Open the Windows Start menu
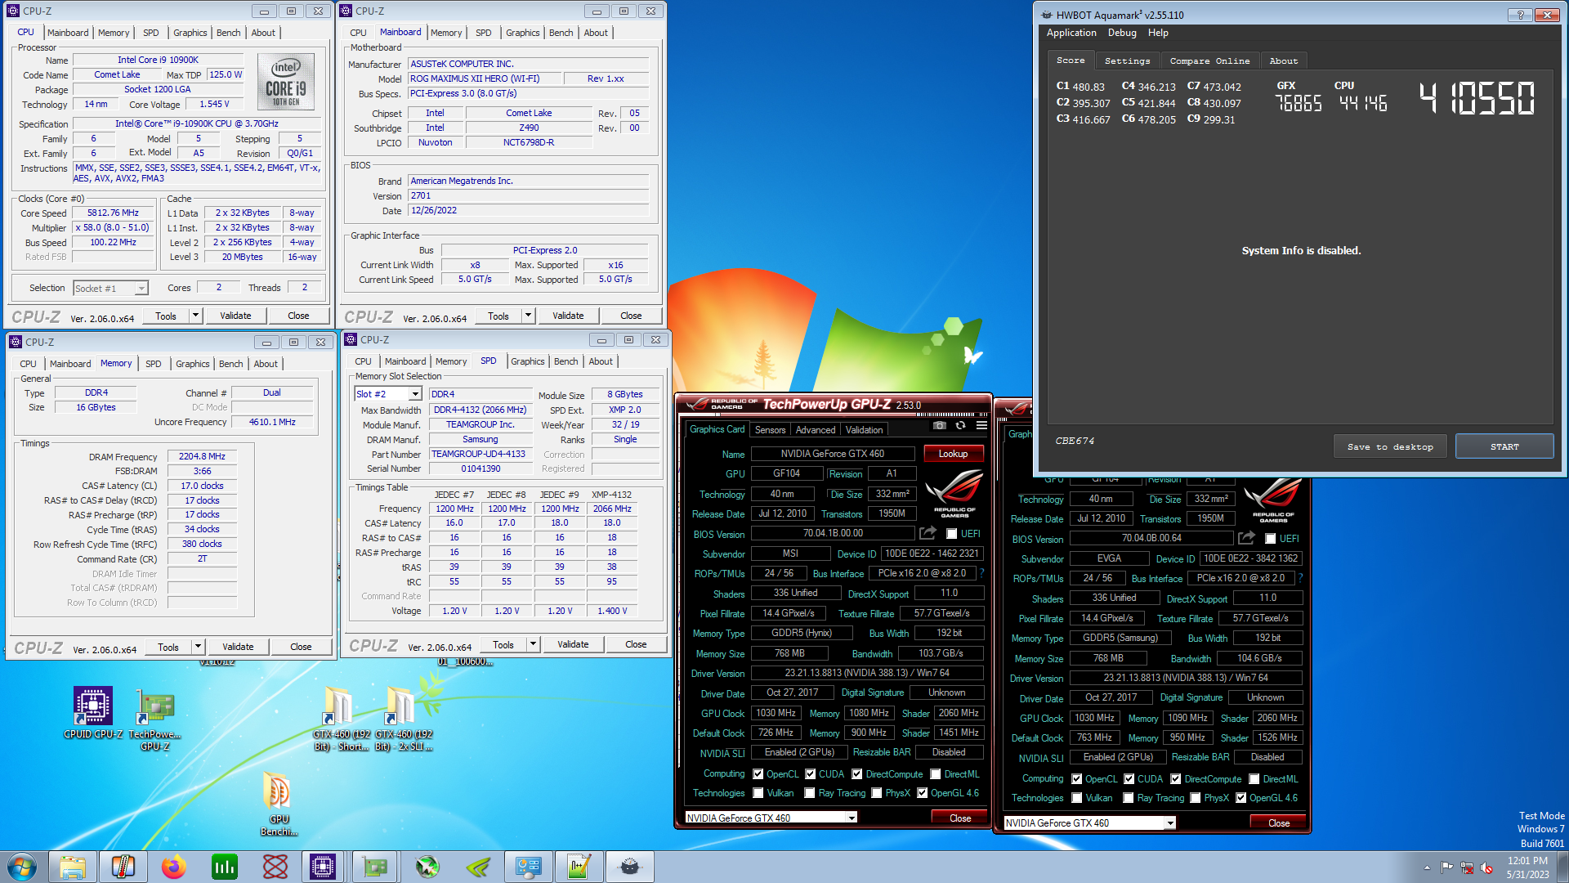Screen dimensions: 1569x883 click(x=22, y=867)
